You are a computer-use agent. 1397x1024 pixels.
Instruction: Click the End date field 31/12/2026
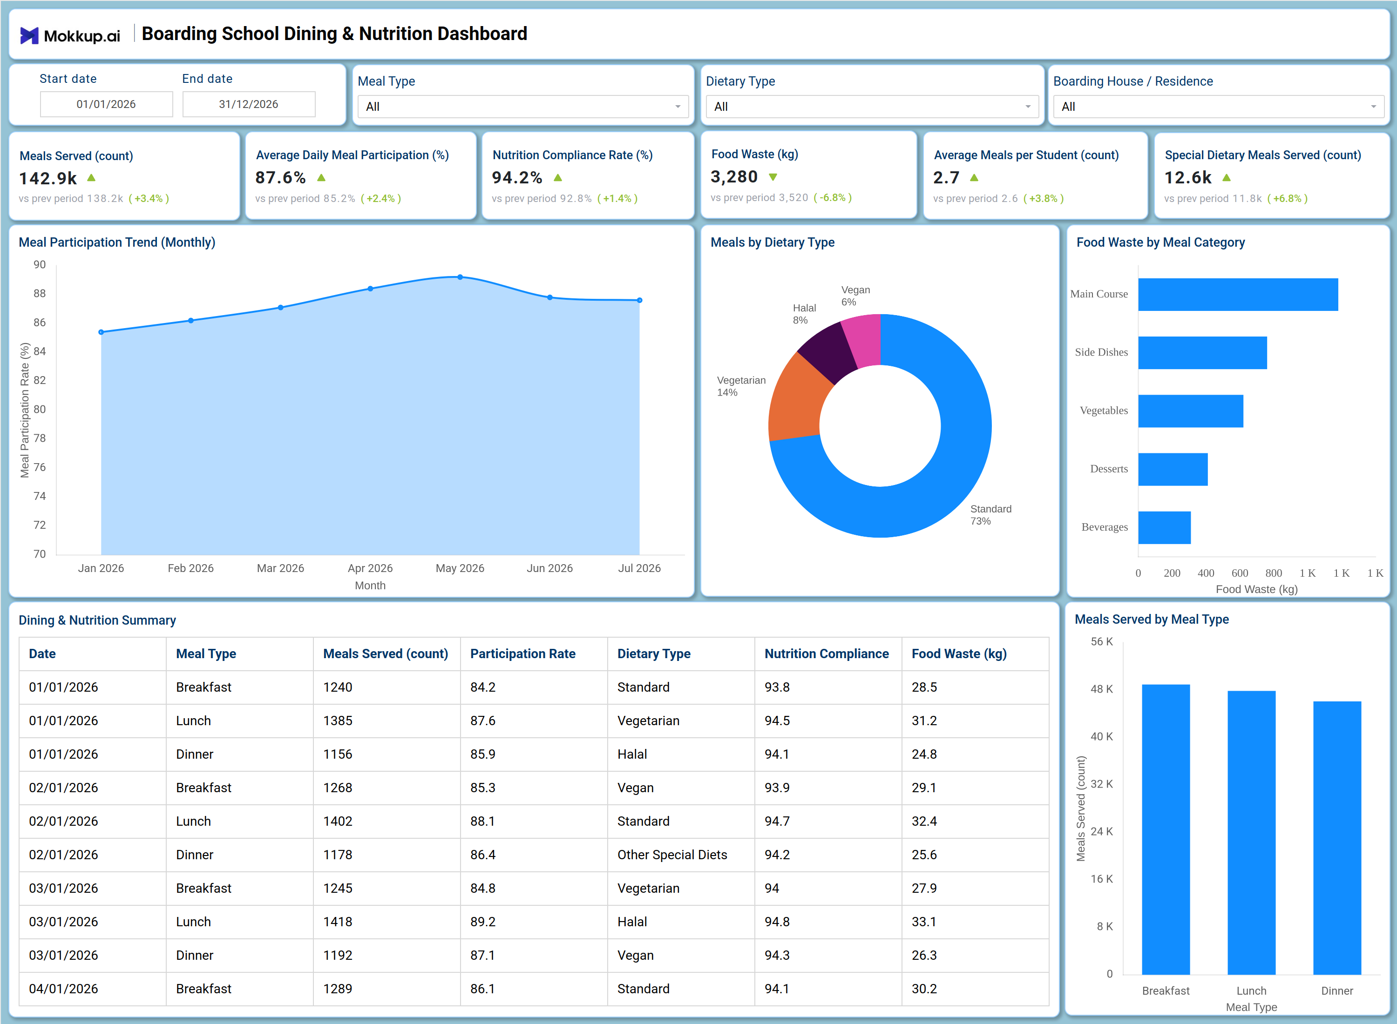[249, 104]
